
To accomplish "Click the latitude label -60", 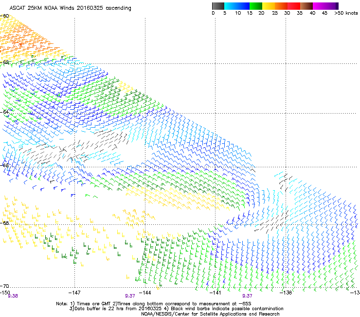I will [4, 16].
